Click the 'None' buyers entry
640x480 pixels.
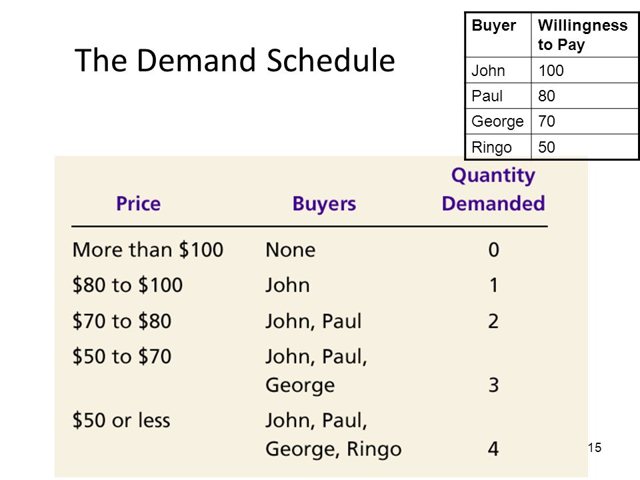[x=290, y=250]
